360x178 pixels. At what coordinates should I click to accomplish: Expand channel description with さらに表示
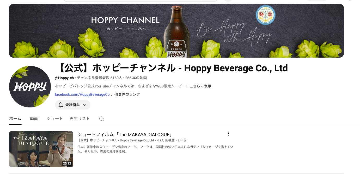click(200, 86)
